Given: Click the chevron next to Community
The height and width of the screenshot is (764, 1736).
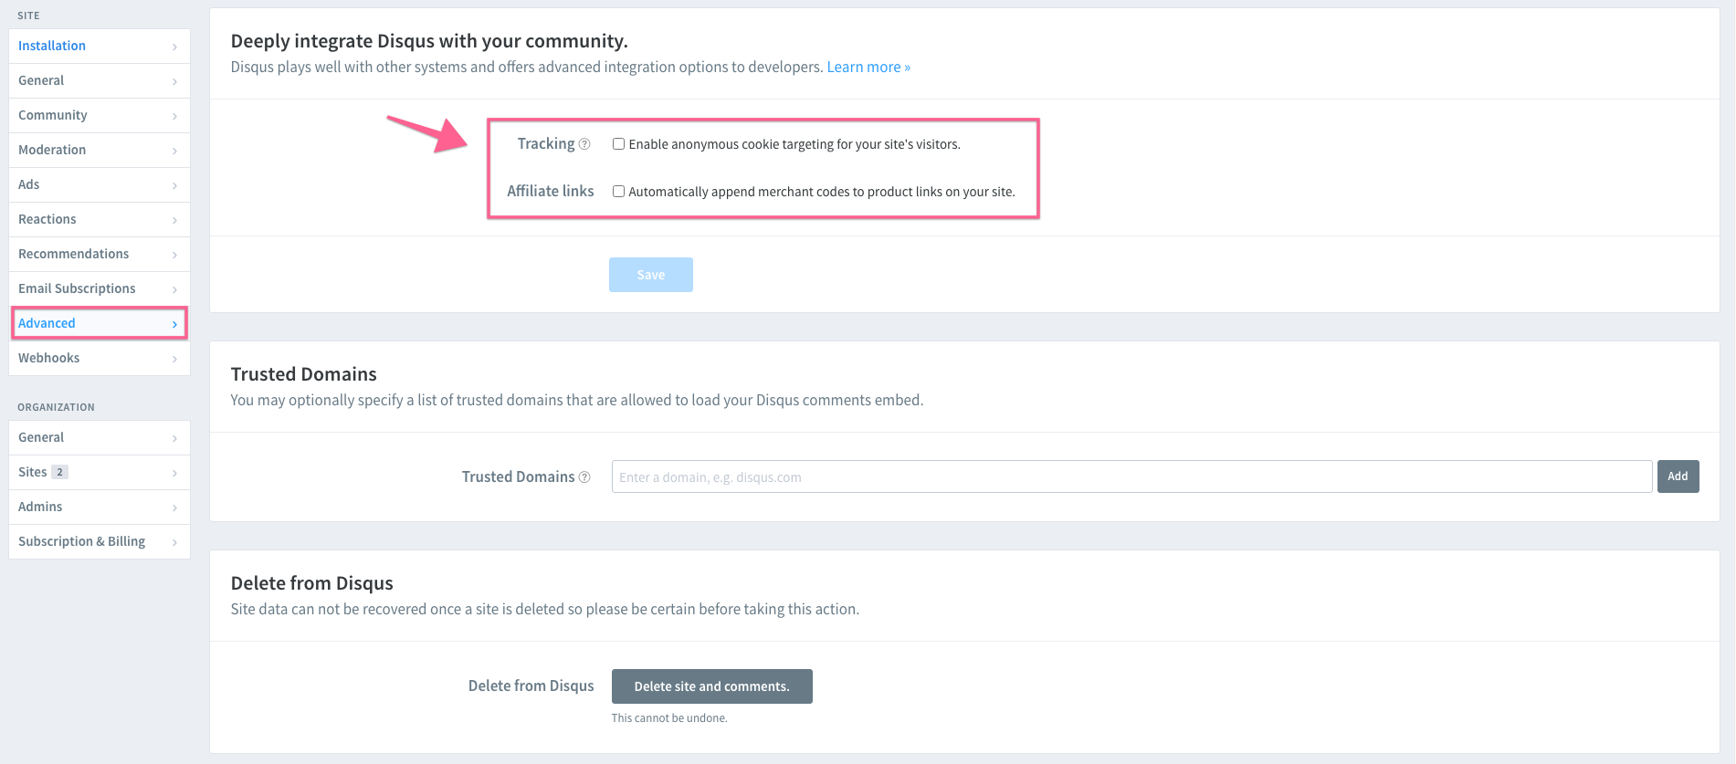Looking at the screenshot, I should click(174, 116).
